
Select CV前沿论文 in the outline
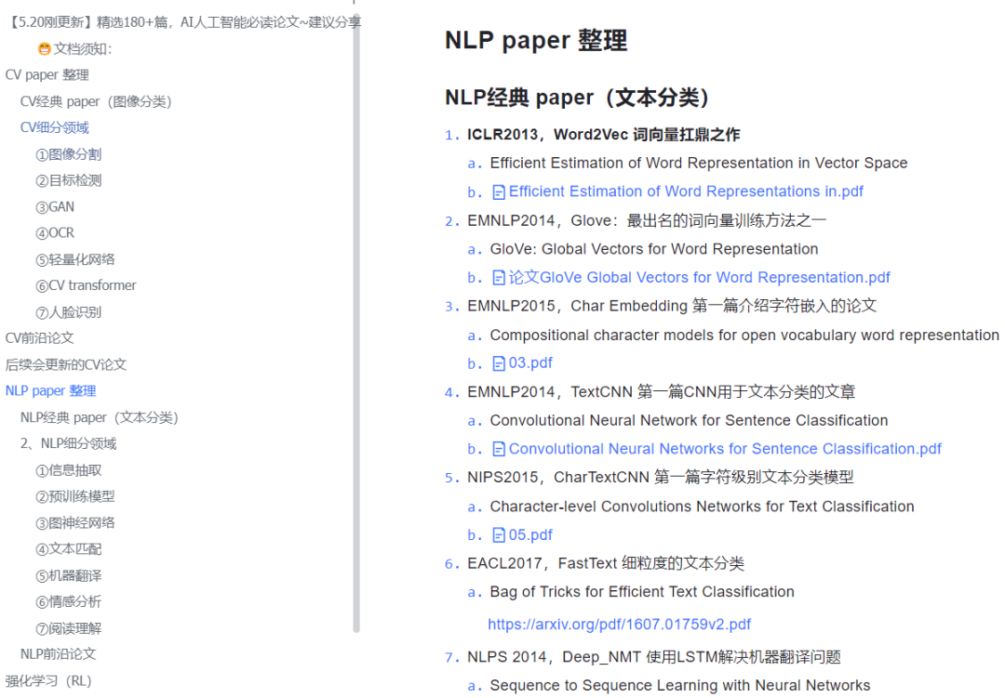40,338
